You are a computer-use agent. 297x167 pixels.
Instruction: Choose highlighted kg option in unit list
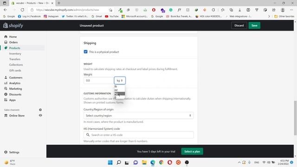coord(120,94)
